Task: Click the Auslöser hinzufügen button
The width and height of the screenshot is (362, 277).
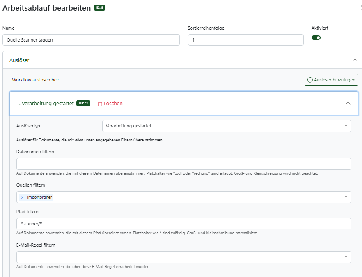Action: 331,80
